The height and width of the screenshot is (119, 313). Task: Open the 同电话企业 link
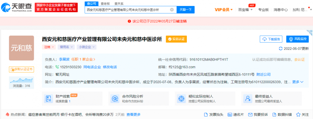click(x=92, y=67)
